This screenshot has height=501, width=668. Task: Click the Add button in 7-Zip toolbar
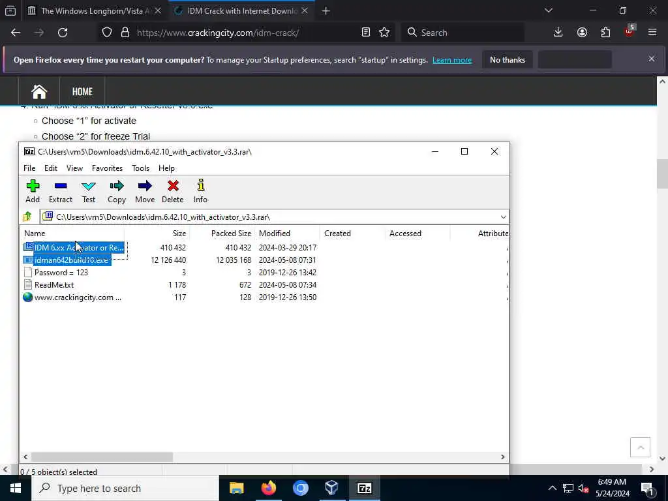click(33, 191)
